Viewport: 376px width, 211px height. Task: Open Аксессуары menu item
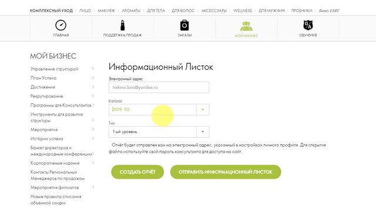(214, 11)
